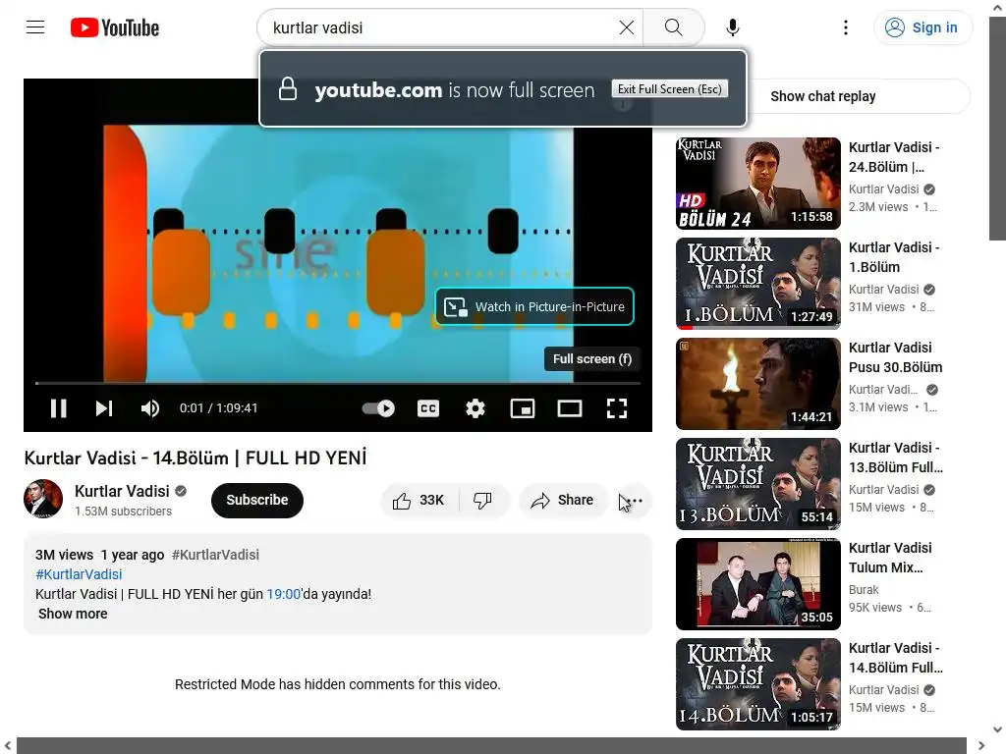Switch to theater mode

(x=569, y=408)
